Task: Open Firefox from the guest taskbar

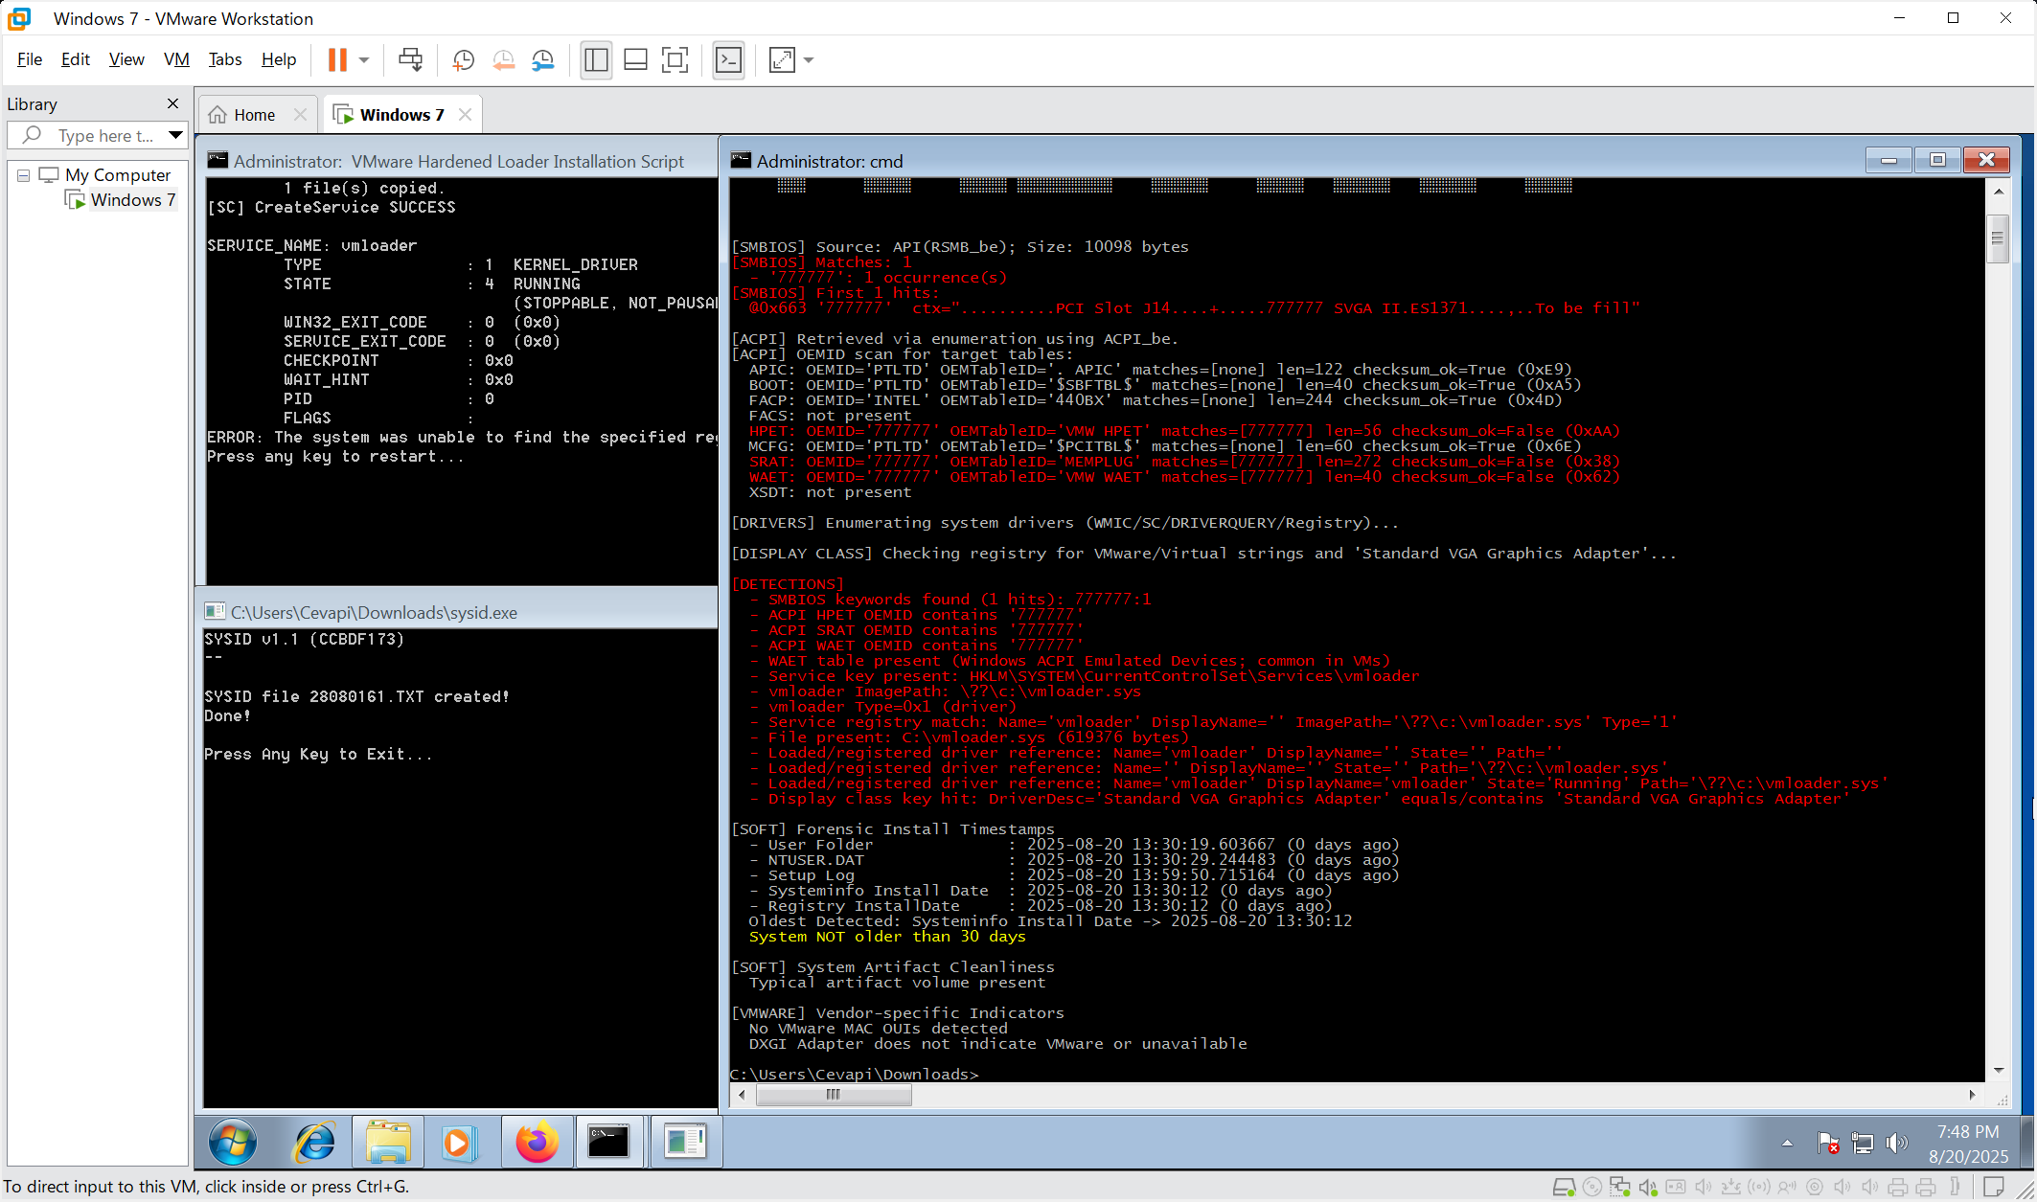Action: tap(537, 1142)
